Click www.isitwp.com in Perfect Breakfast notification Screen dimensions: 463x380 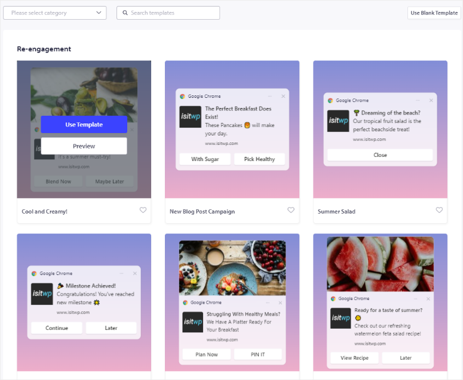click(x=222, y=144)
